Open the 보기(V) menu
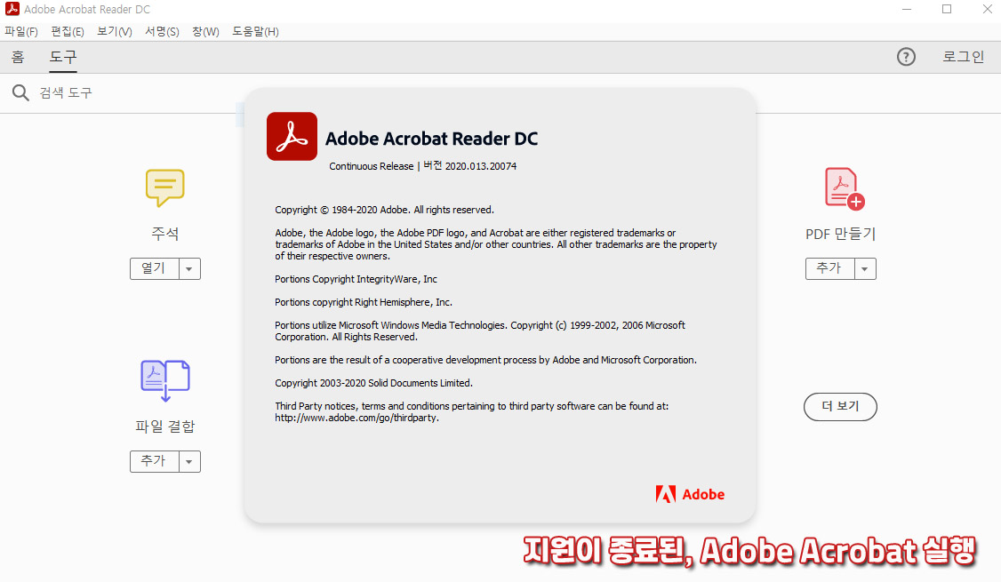 click(115, 31)
